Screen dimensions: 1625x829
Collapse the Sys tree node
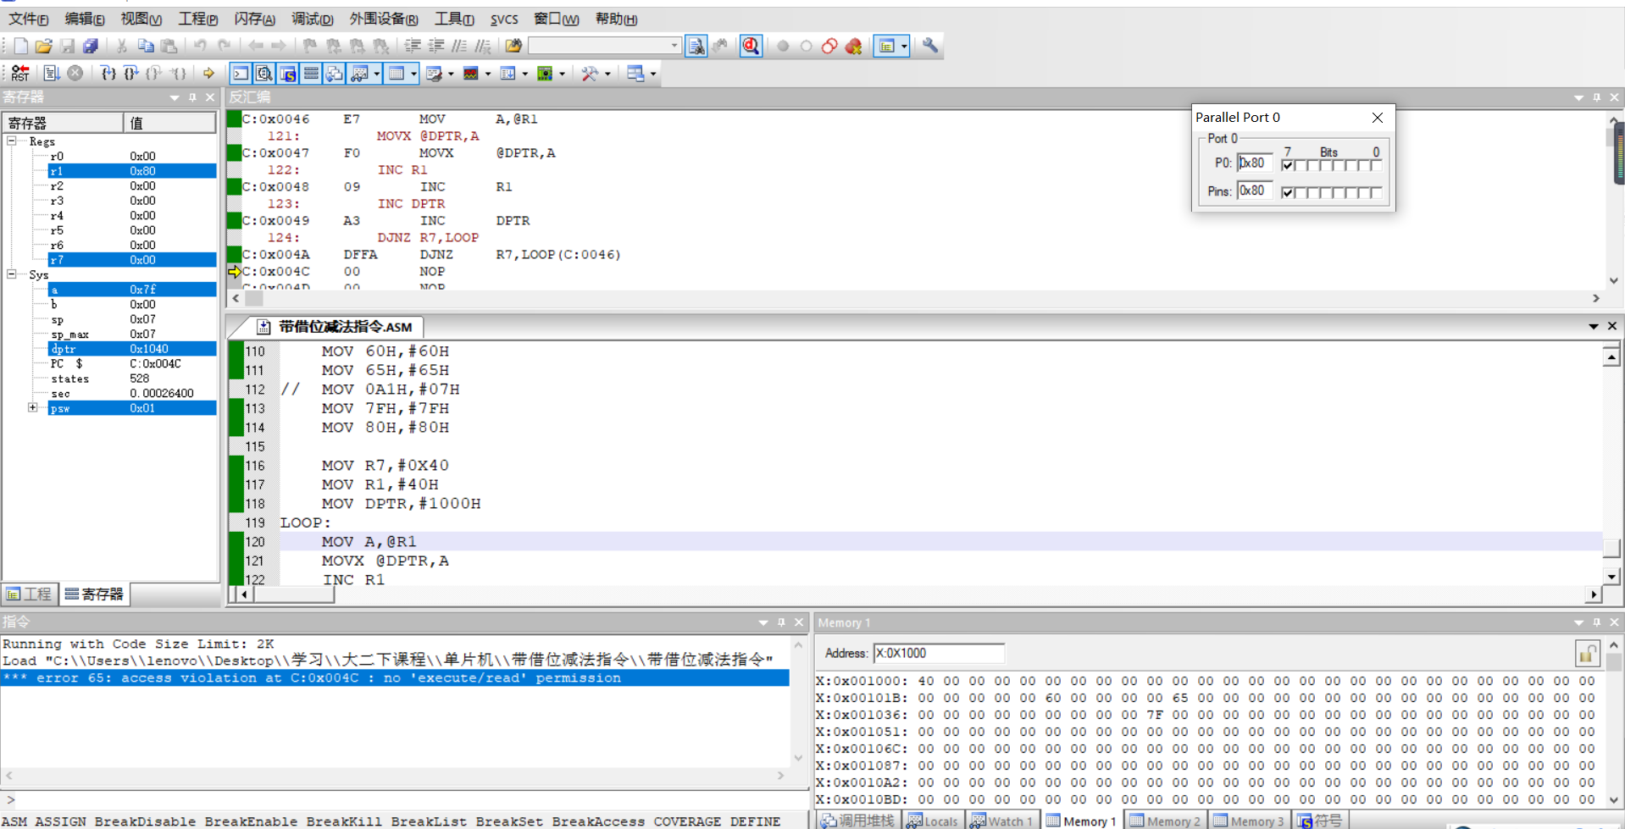coord(12,274)
